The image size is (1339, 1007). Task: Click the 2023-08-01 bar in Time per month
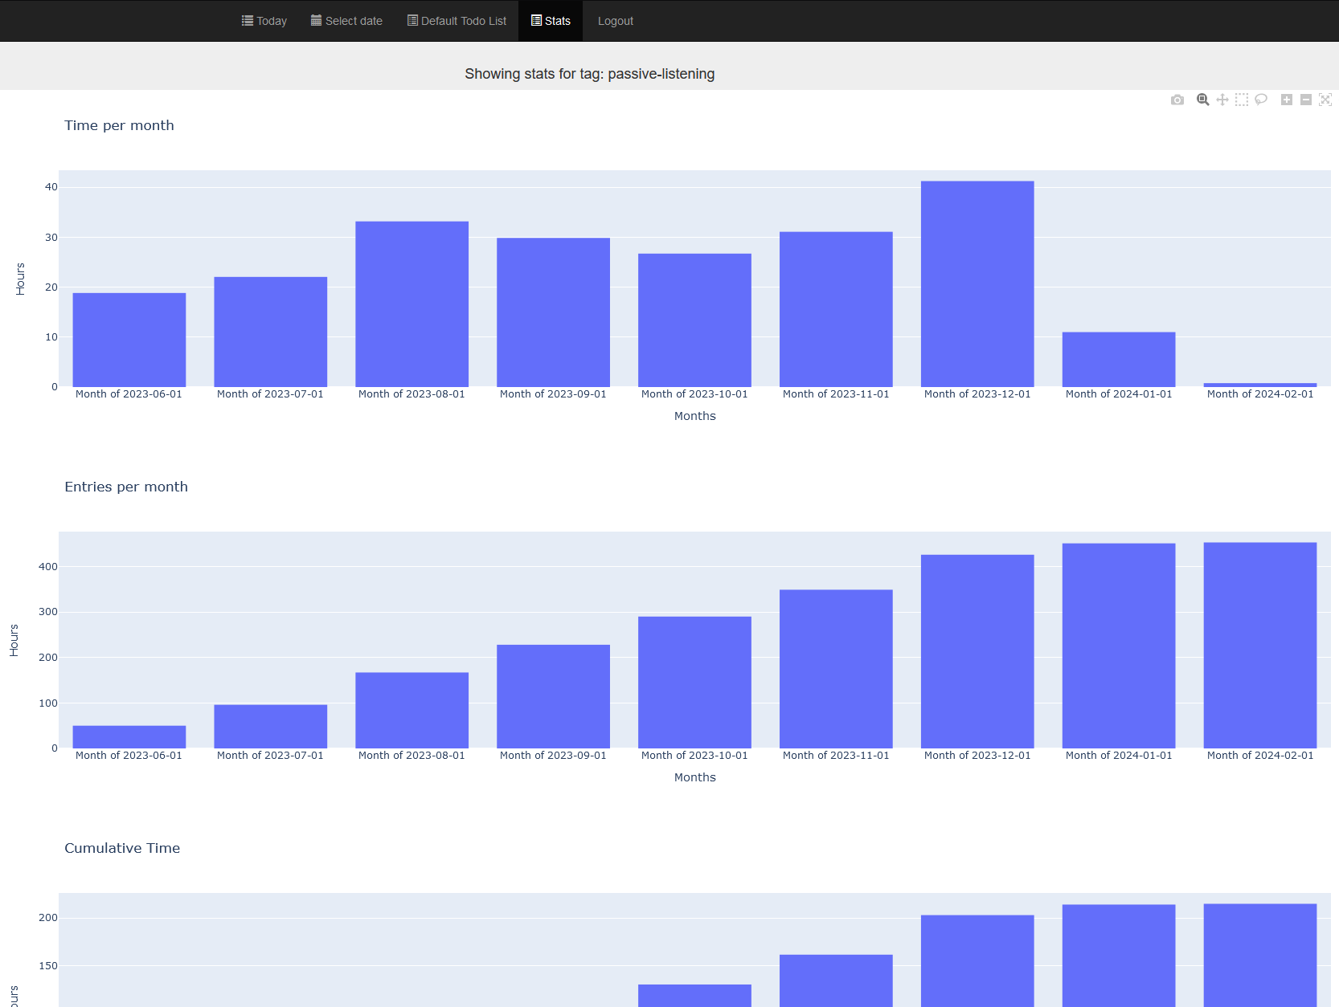click(412, 304)
